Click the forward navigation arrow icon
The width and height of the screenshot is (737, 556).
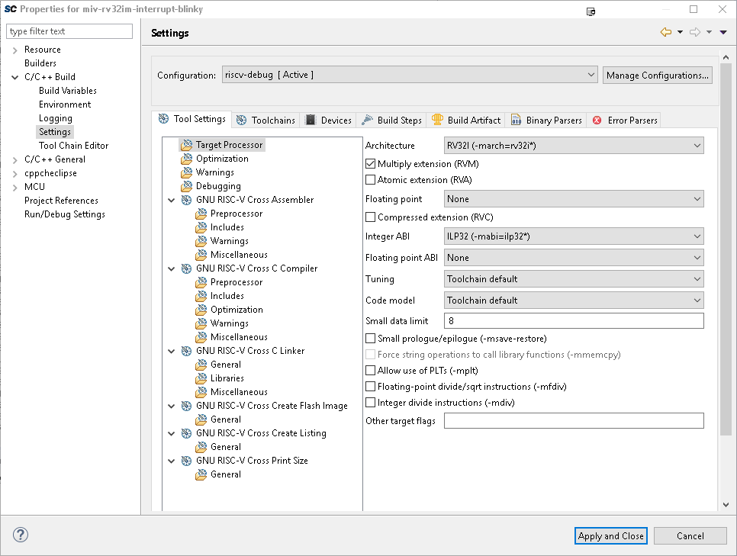(x=695, y=33)
